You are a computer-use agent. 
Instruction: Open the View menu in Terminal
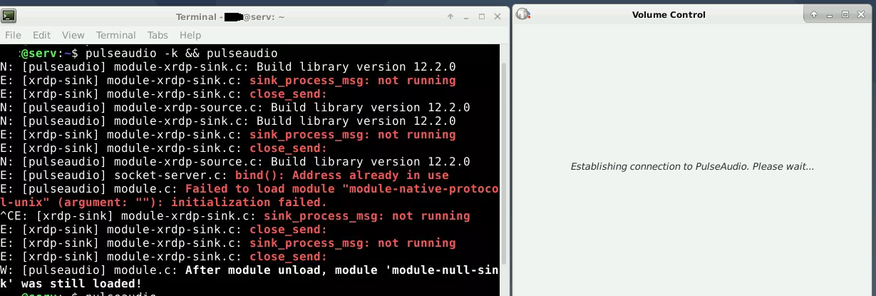73,35
